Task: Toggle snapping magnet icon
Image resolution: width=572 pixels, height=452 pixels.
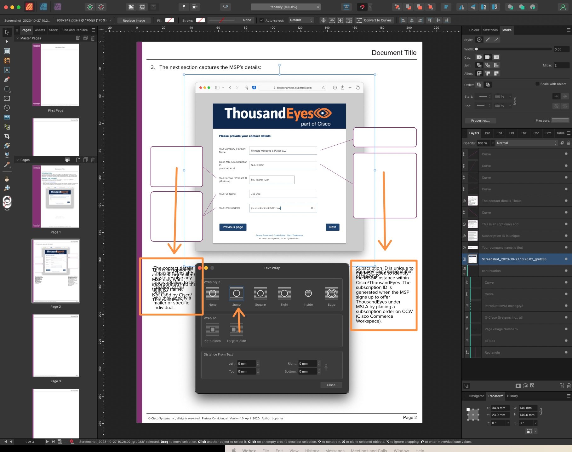Action: [x=362, y=7]
